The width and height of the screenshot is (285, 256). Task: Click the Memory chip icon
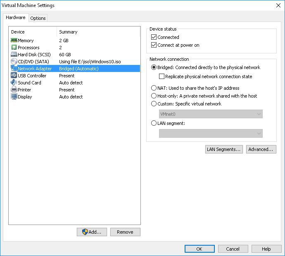click(14, 40)
